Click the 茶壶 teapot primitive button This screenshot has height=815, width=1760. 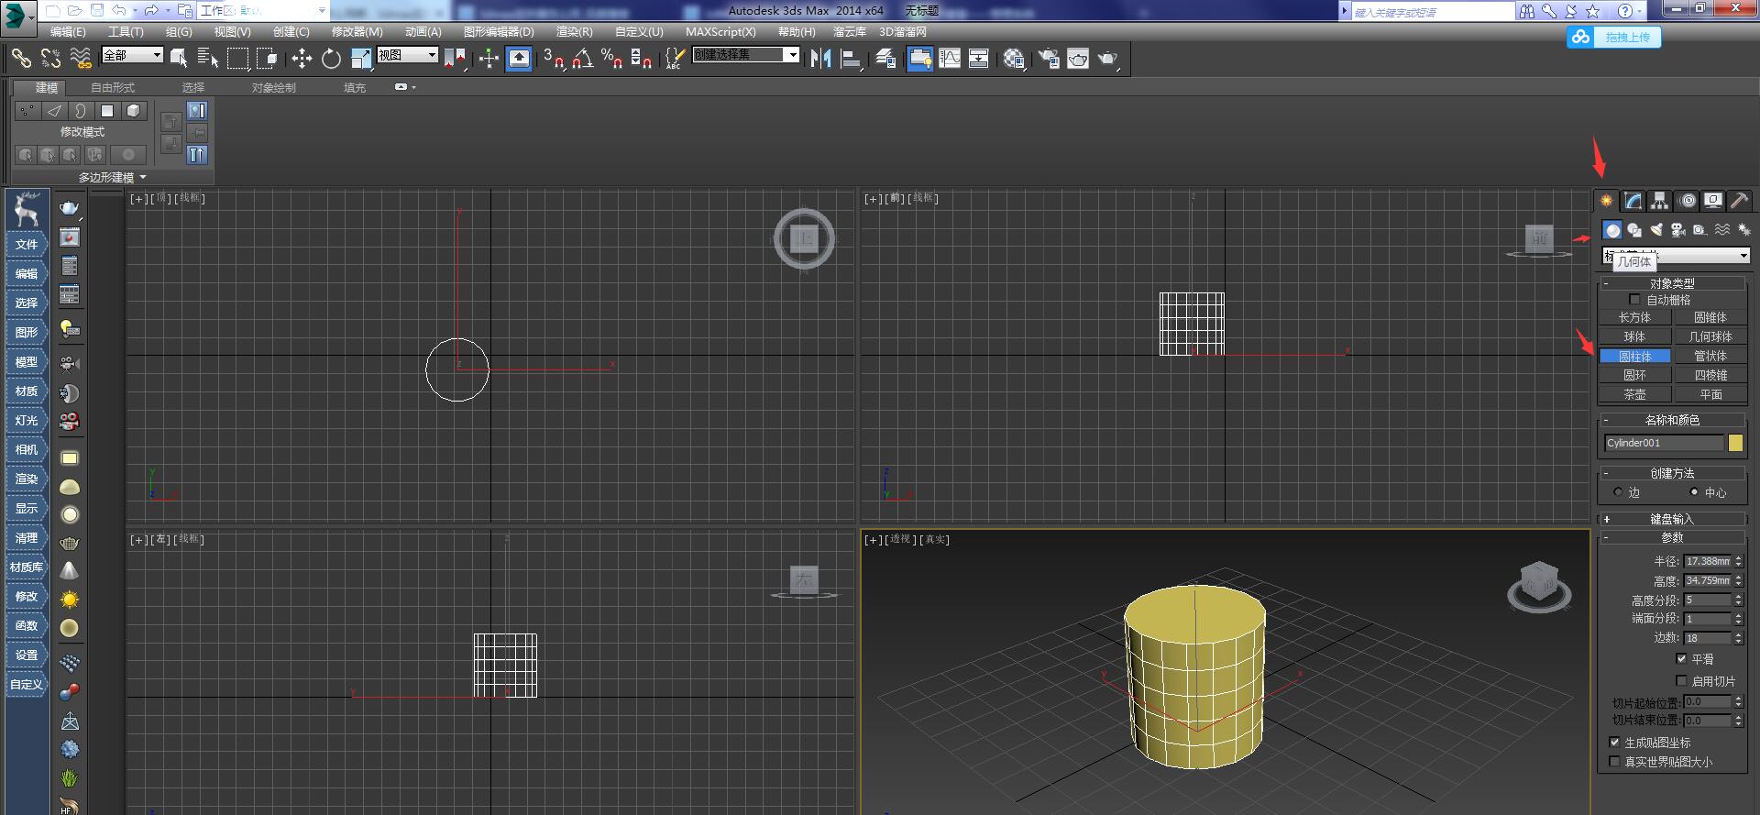pos(1634,394)
